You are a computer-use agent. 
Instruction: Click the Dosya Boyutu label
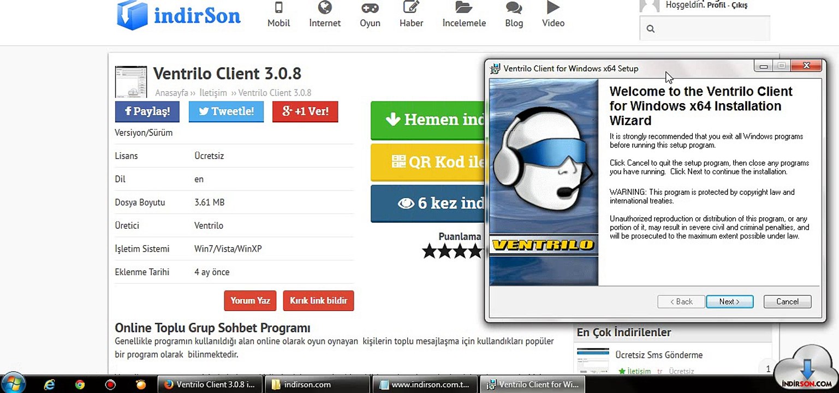pyautogui.click(x=140, y=203)
